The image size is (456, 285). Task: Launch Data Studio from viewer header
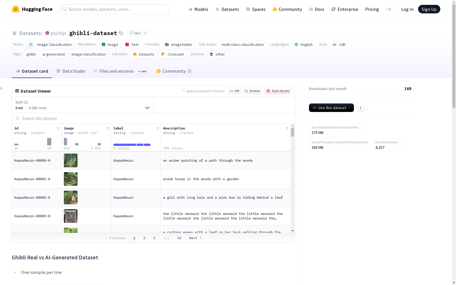coord(278,91)
